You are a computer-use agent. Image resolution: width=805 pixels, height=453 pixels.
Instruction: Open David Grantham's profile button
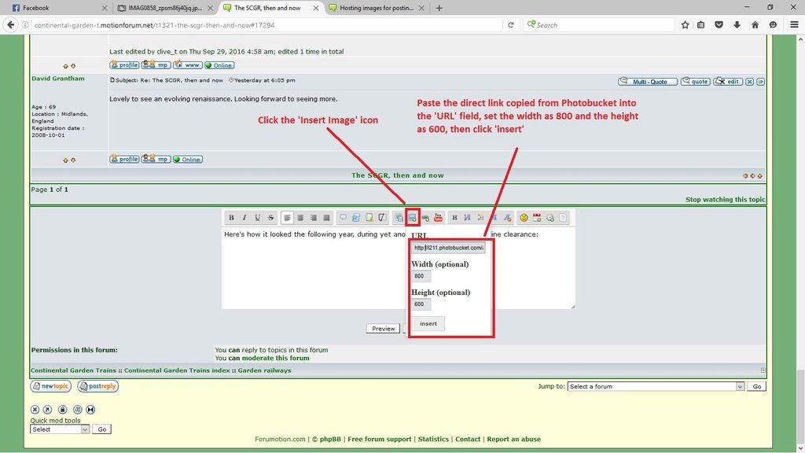(x=124, y=159)
